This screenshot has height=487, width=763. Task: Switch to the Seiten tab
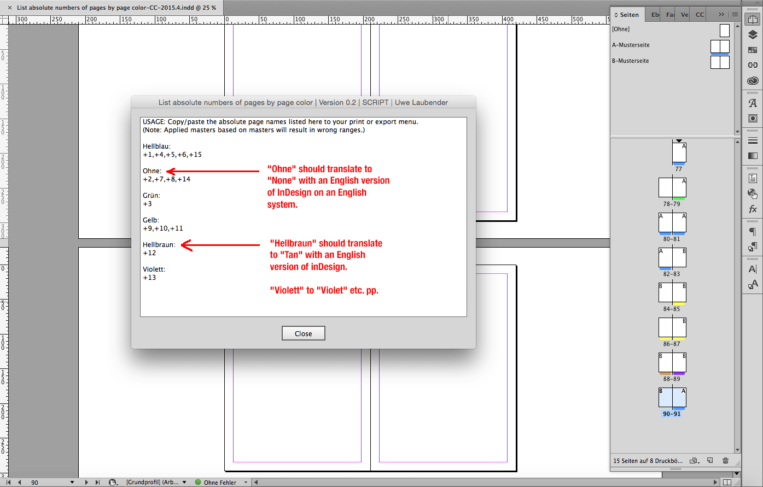point(628,15)
